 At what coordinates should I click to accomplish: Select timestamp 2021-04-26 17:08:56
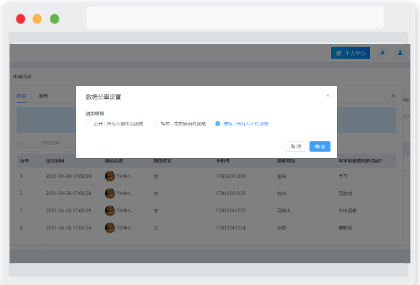[x=68, y=176]
